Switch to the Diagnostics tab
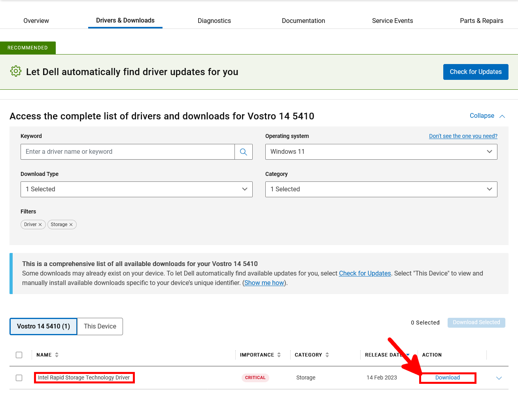The width and height of the screenshot is (518, 402). coord(214,21)
